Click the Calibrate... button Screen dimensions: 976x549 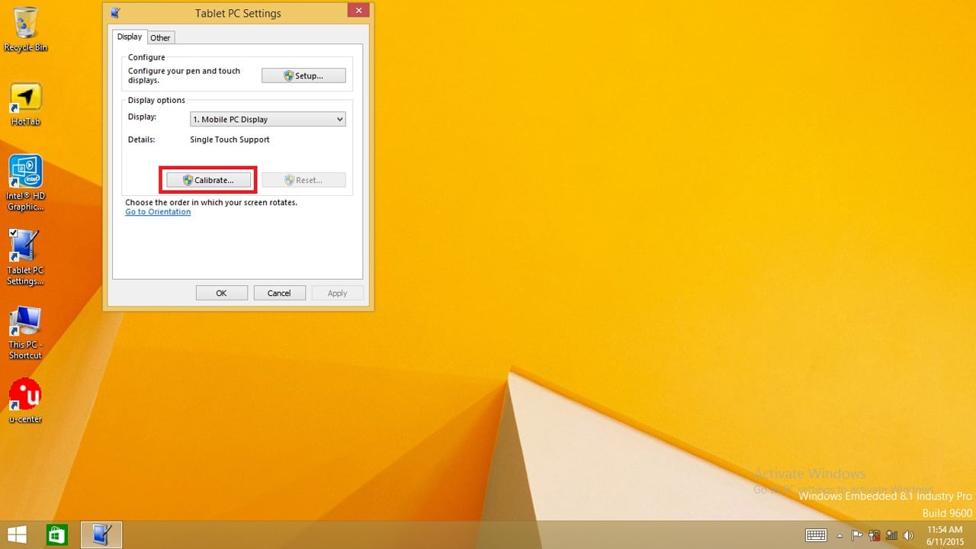pos(208,180)
